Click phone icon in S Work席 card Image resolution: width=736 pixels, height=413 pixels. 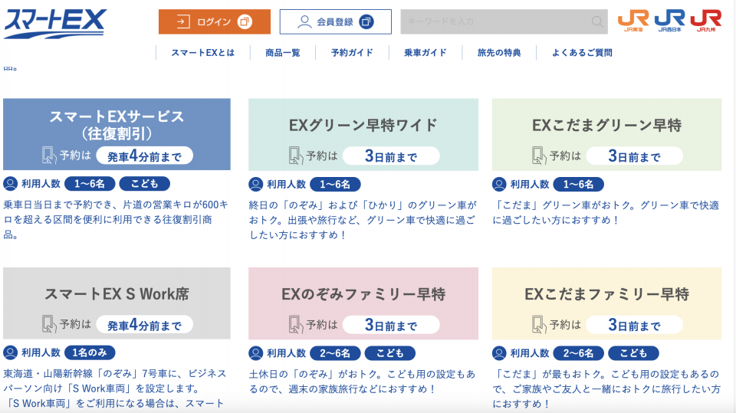49,324
